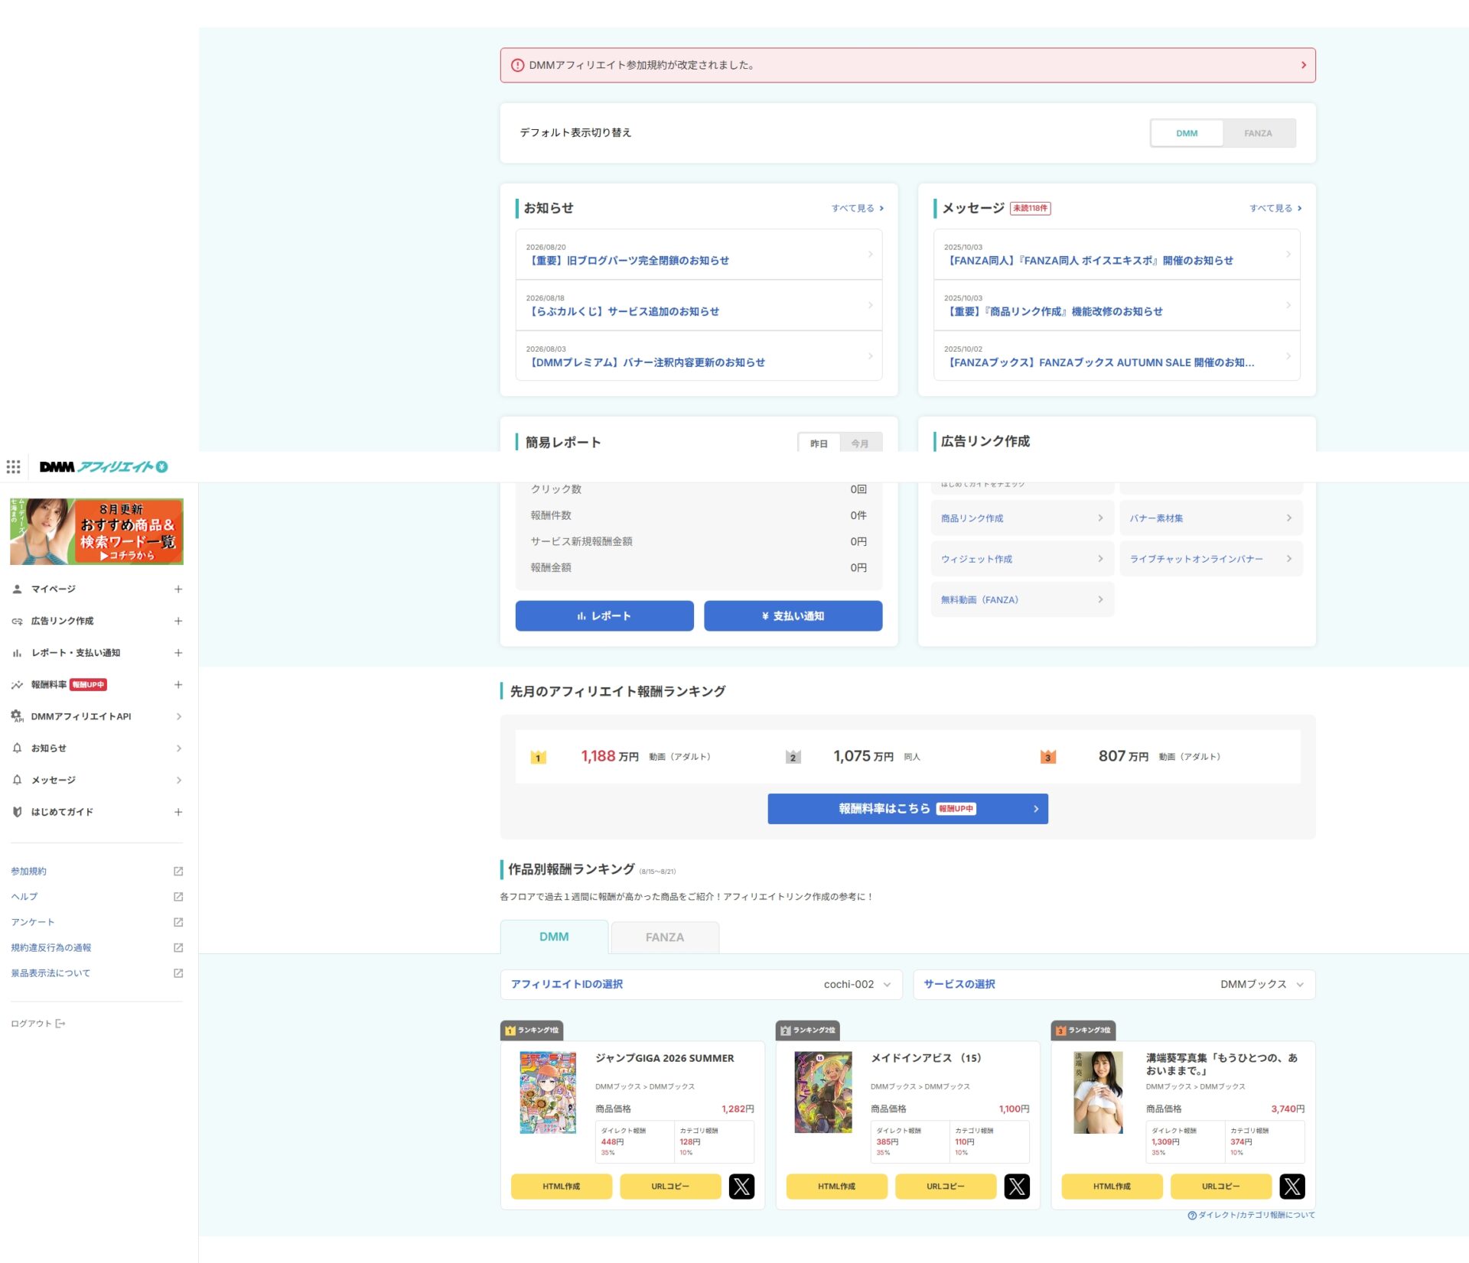
Task: Open 規約違反行為の通報 external link icon
Action: click(x=178, y=948)
